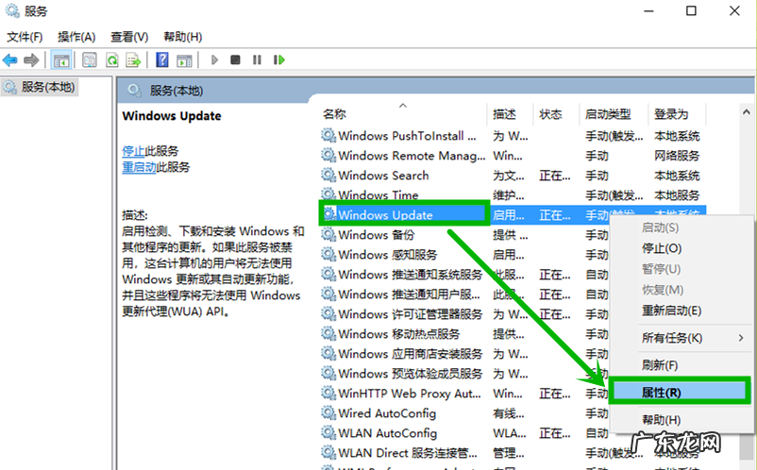Open the 帮助(H) menu in menu bar
Screen dimensions: 757x470
182,37
